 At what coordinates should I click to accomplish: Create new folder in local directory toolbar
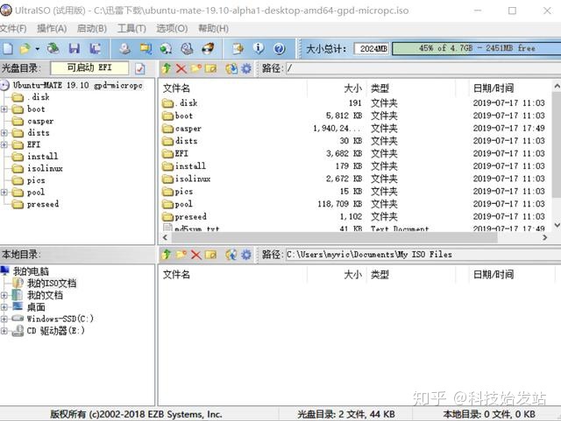tap(181, 255)
